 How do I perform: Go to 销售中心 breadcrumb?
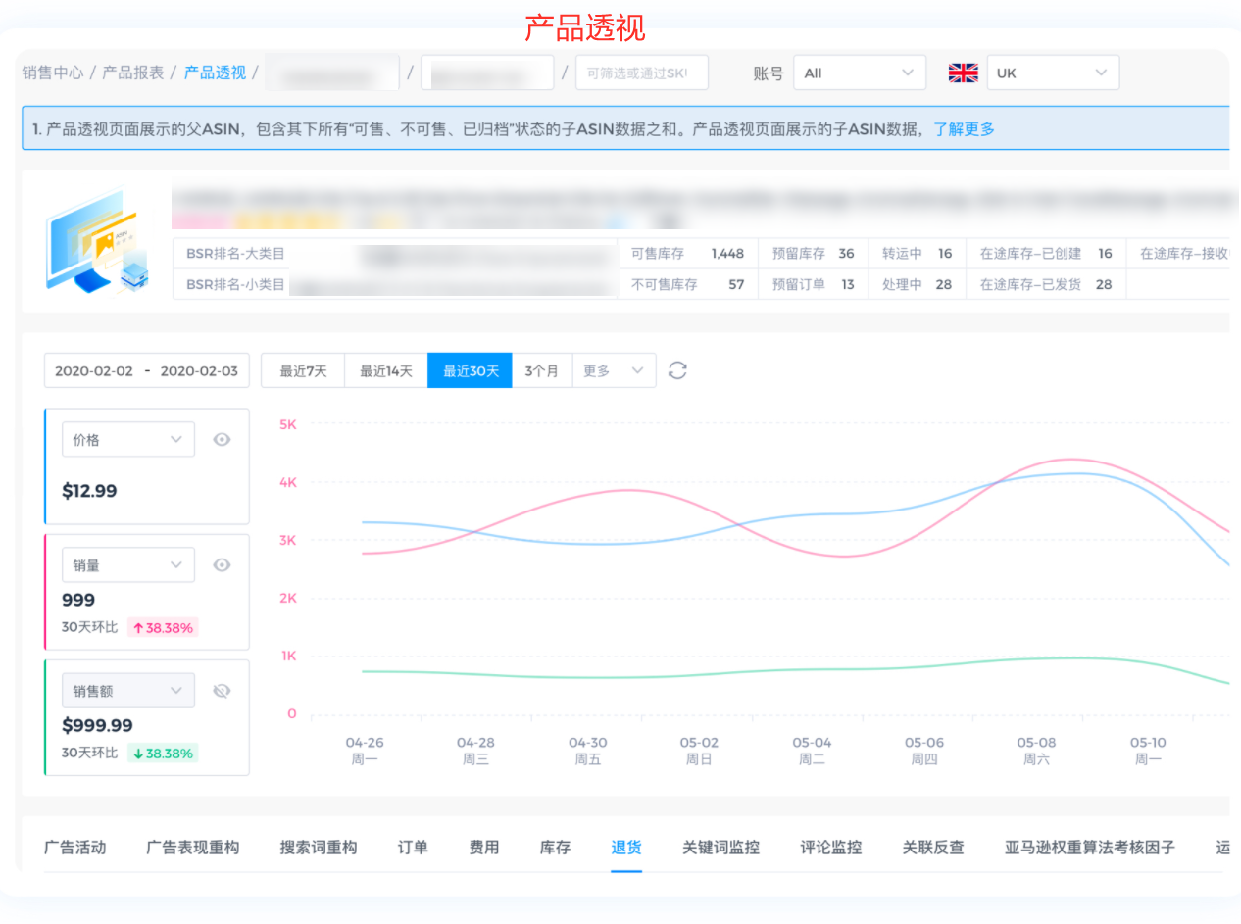(53, 73)
